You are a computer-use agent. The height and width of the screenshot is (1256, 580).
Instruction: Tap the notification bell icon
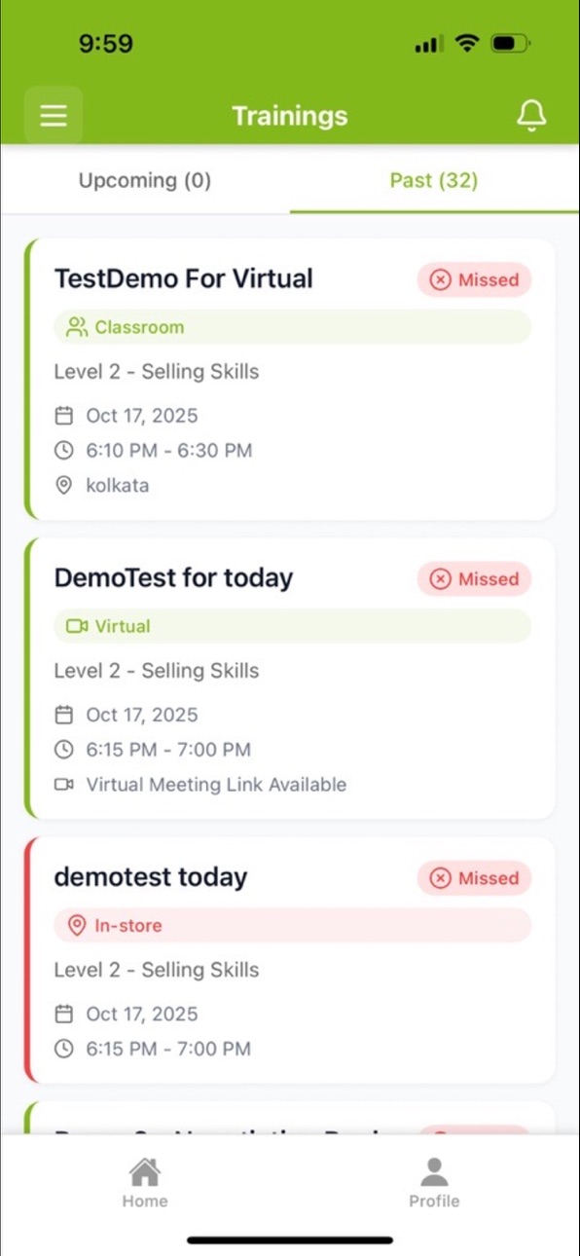click(531, 116)
